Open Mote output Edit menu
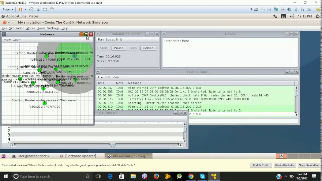Image resolution: width=322 pixels, height=181 pixels. pos(108,77)
